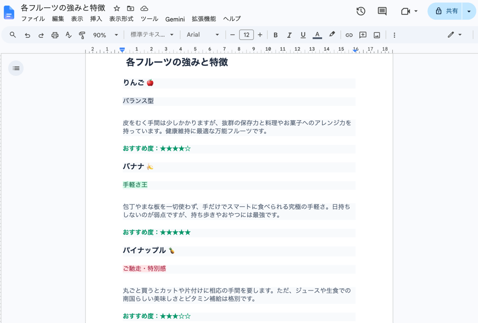Toggle italic formatting
The width and height of the screenshot is (478, 323).
pyautogui.click(x=289, y=35)
